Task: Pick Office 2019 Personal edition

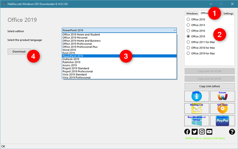Action: pyautogui.click(x=119, y=38)
